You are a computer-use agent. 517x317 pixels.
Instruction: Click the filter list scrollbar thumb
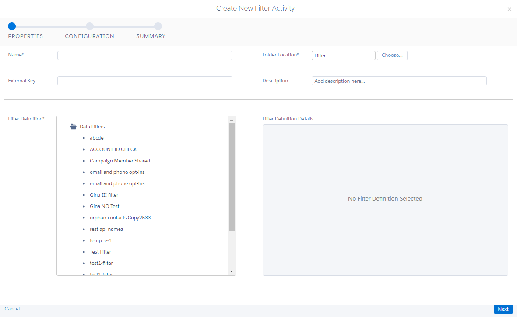coord(232,177)
